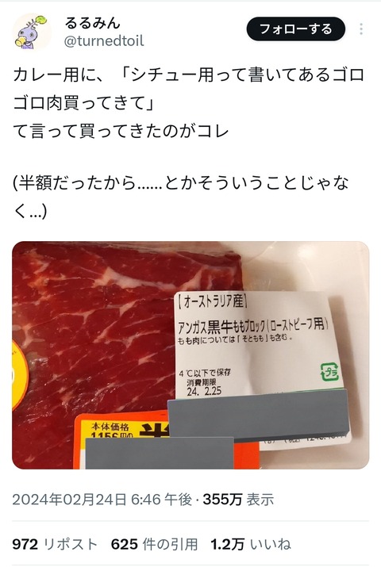
Task: Click the オーストラリア産 origin text on label
Action: [212, 301]
